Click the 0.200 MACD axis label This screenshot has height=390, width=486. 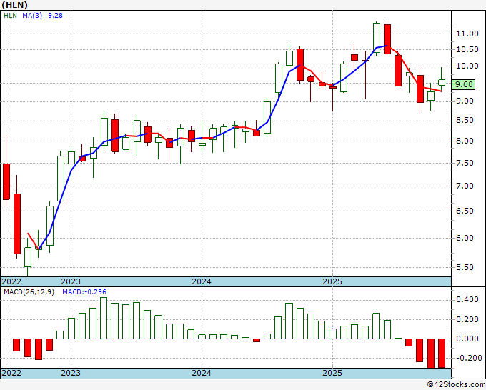pos(467,320)
